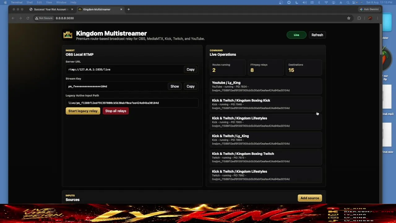The image size is (396, 223).
Task: Click Stop all relays
Action: tap(116, 111)
